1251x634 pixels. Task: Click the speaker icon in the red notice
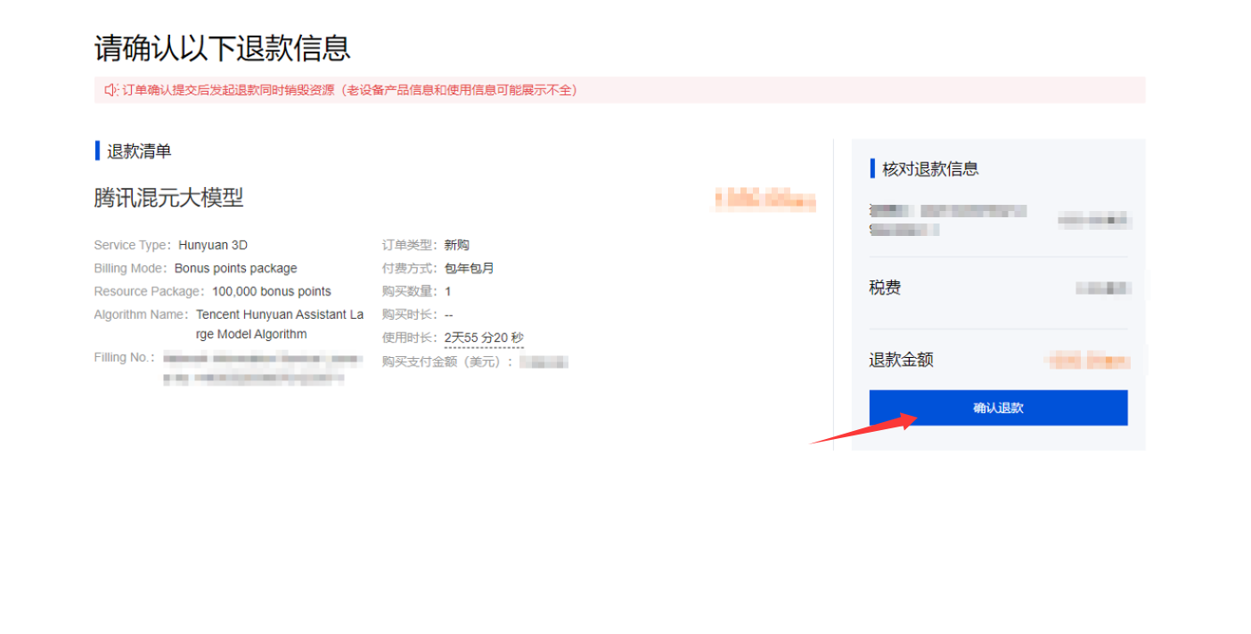pos(111,90)
